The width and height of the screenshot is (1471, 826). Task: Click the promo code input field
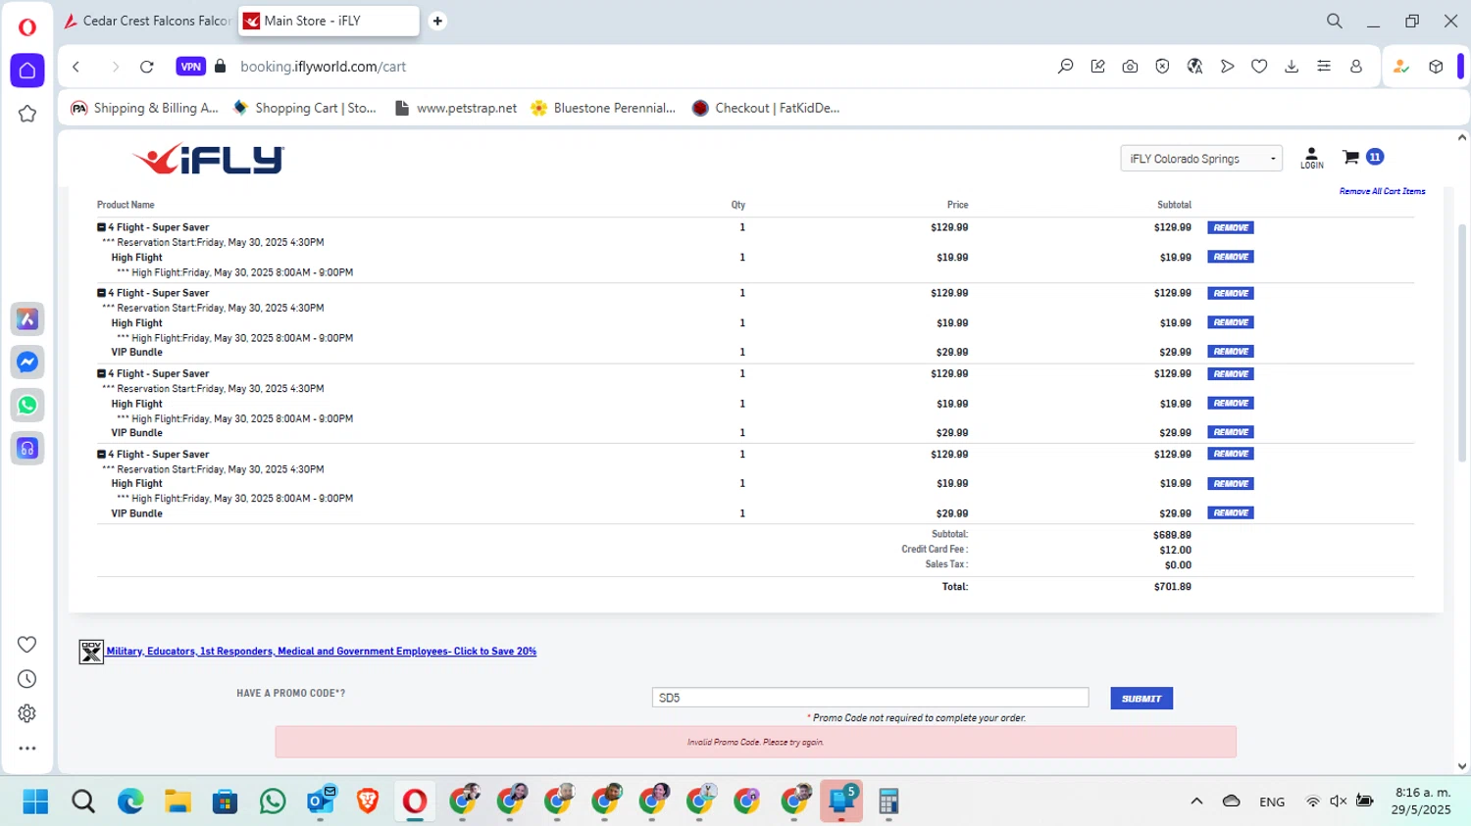pyautogui.click(x=869, y=698)
